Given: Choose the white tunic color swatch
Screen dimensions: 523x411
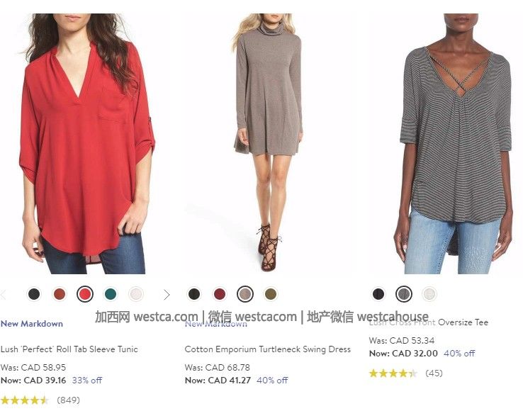Looking at the screenshot, I should point(136,294).
